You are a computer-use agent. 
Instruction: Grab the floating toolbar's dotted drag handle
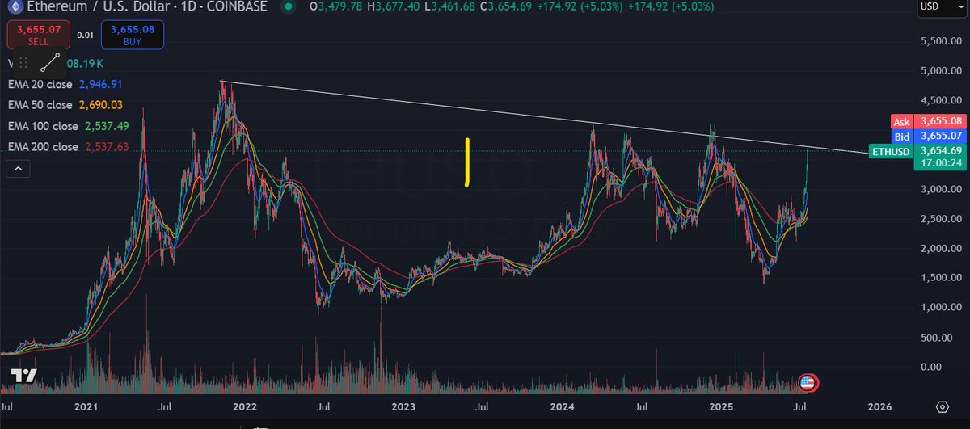(23, 62)
